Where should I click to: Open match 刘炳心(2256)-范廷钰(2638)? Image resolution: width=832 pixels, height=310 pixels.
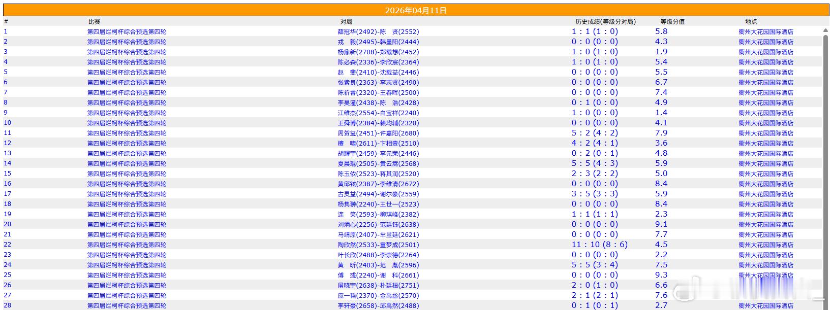[378, 224]
